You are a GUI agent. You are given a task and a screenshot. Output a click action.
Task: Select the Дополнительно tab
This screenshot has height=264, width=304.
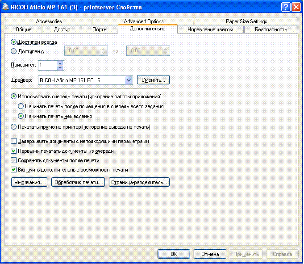pos(148,29)
